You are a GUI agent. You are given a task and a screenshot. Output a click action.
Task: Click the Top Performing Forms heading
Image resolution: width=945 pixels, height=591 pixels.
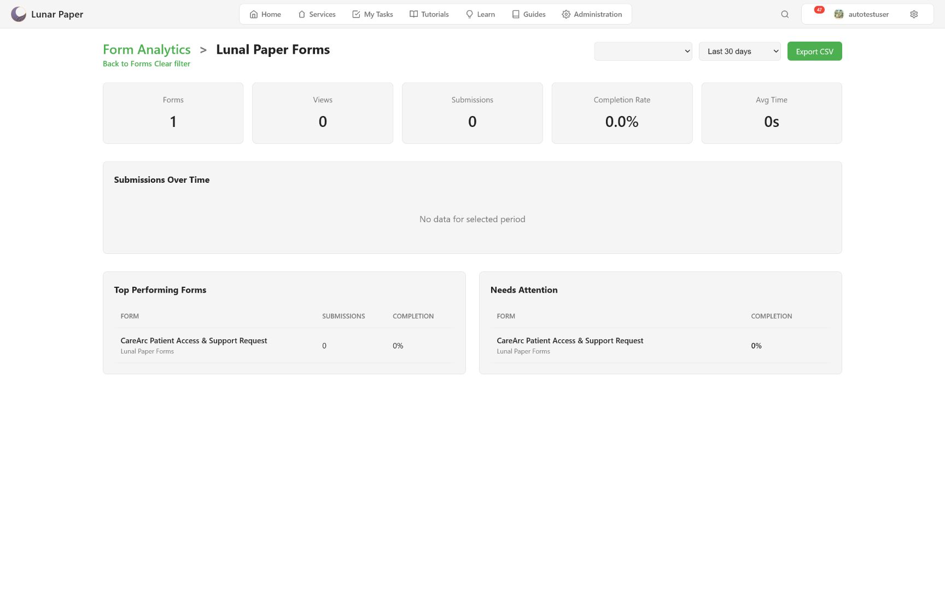[160, 290]
